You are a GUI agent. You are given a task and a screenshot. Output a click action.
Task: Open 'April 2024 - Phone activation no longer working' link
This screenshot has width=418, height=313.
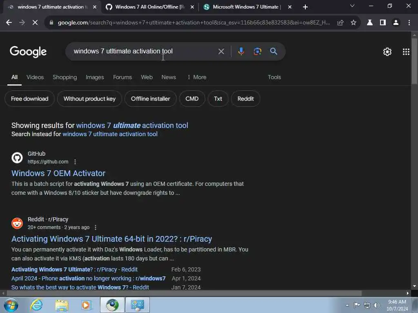pos(89,278)
